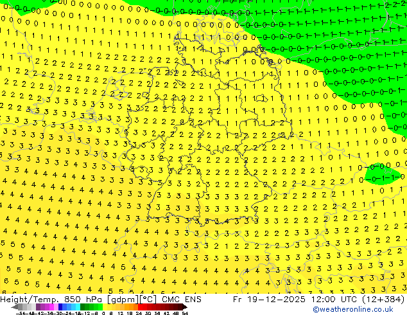This screenshot has height=315, width=407.
Task: Click the orange 18 legend color swatch
Action: [x=132, y=307]
